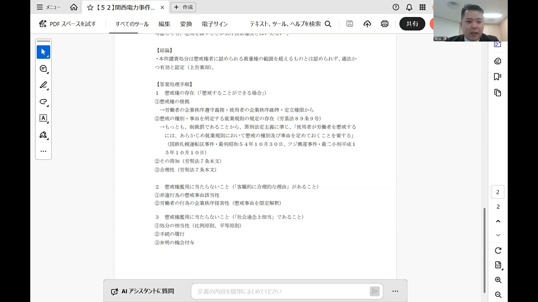Go to the Acrobat home screen
This screenshot has width=538, height=302.
pyautogui.click(x=74, y=7)
